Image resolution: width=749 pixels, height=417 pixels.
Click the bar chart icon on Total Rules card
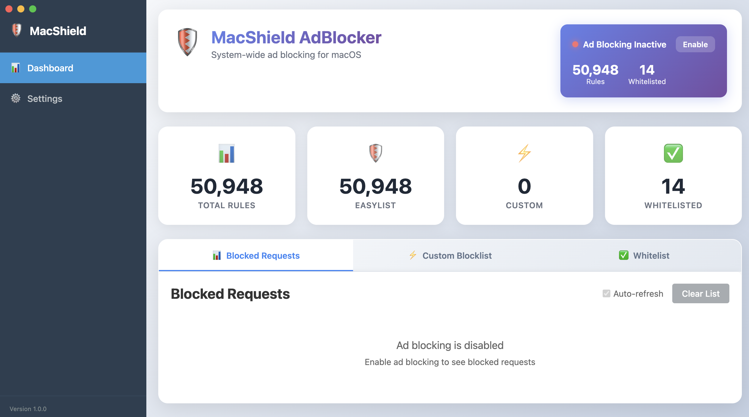226,153
